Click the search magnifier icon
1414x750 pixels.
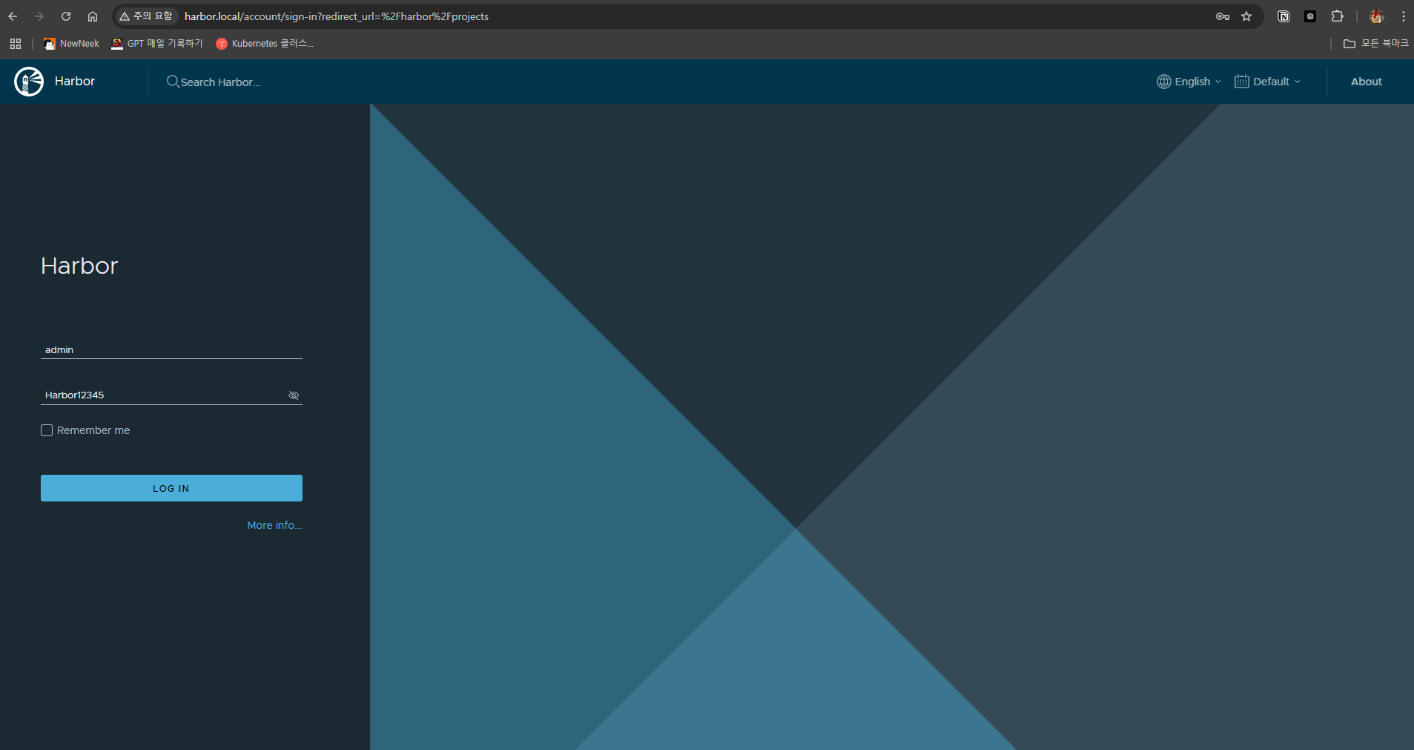tap(173, 82)
